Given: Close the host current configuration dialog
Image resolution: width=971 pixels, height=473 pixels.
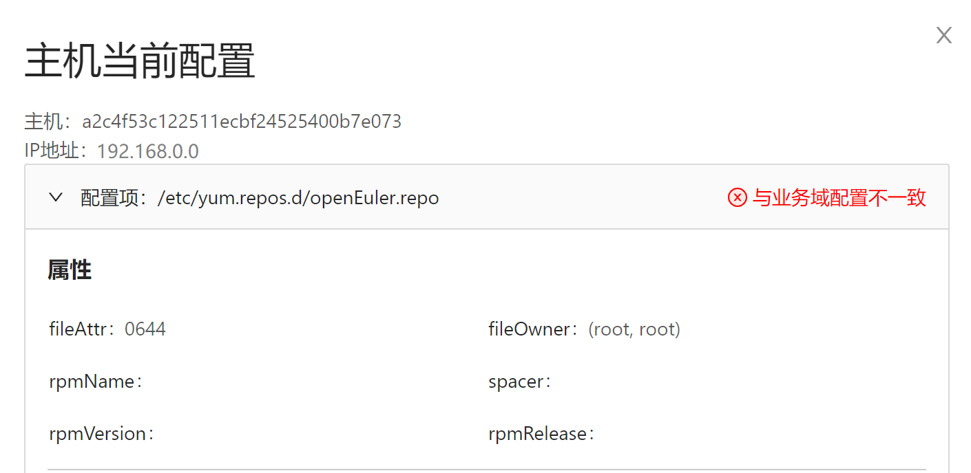Looking at the screenshot, I should 943,36.
